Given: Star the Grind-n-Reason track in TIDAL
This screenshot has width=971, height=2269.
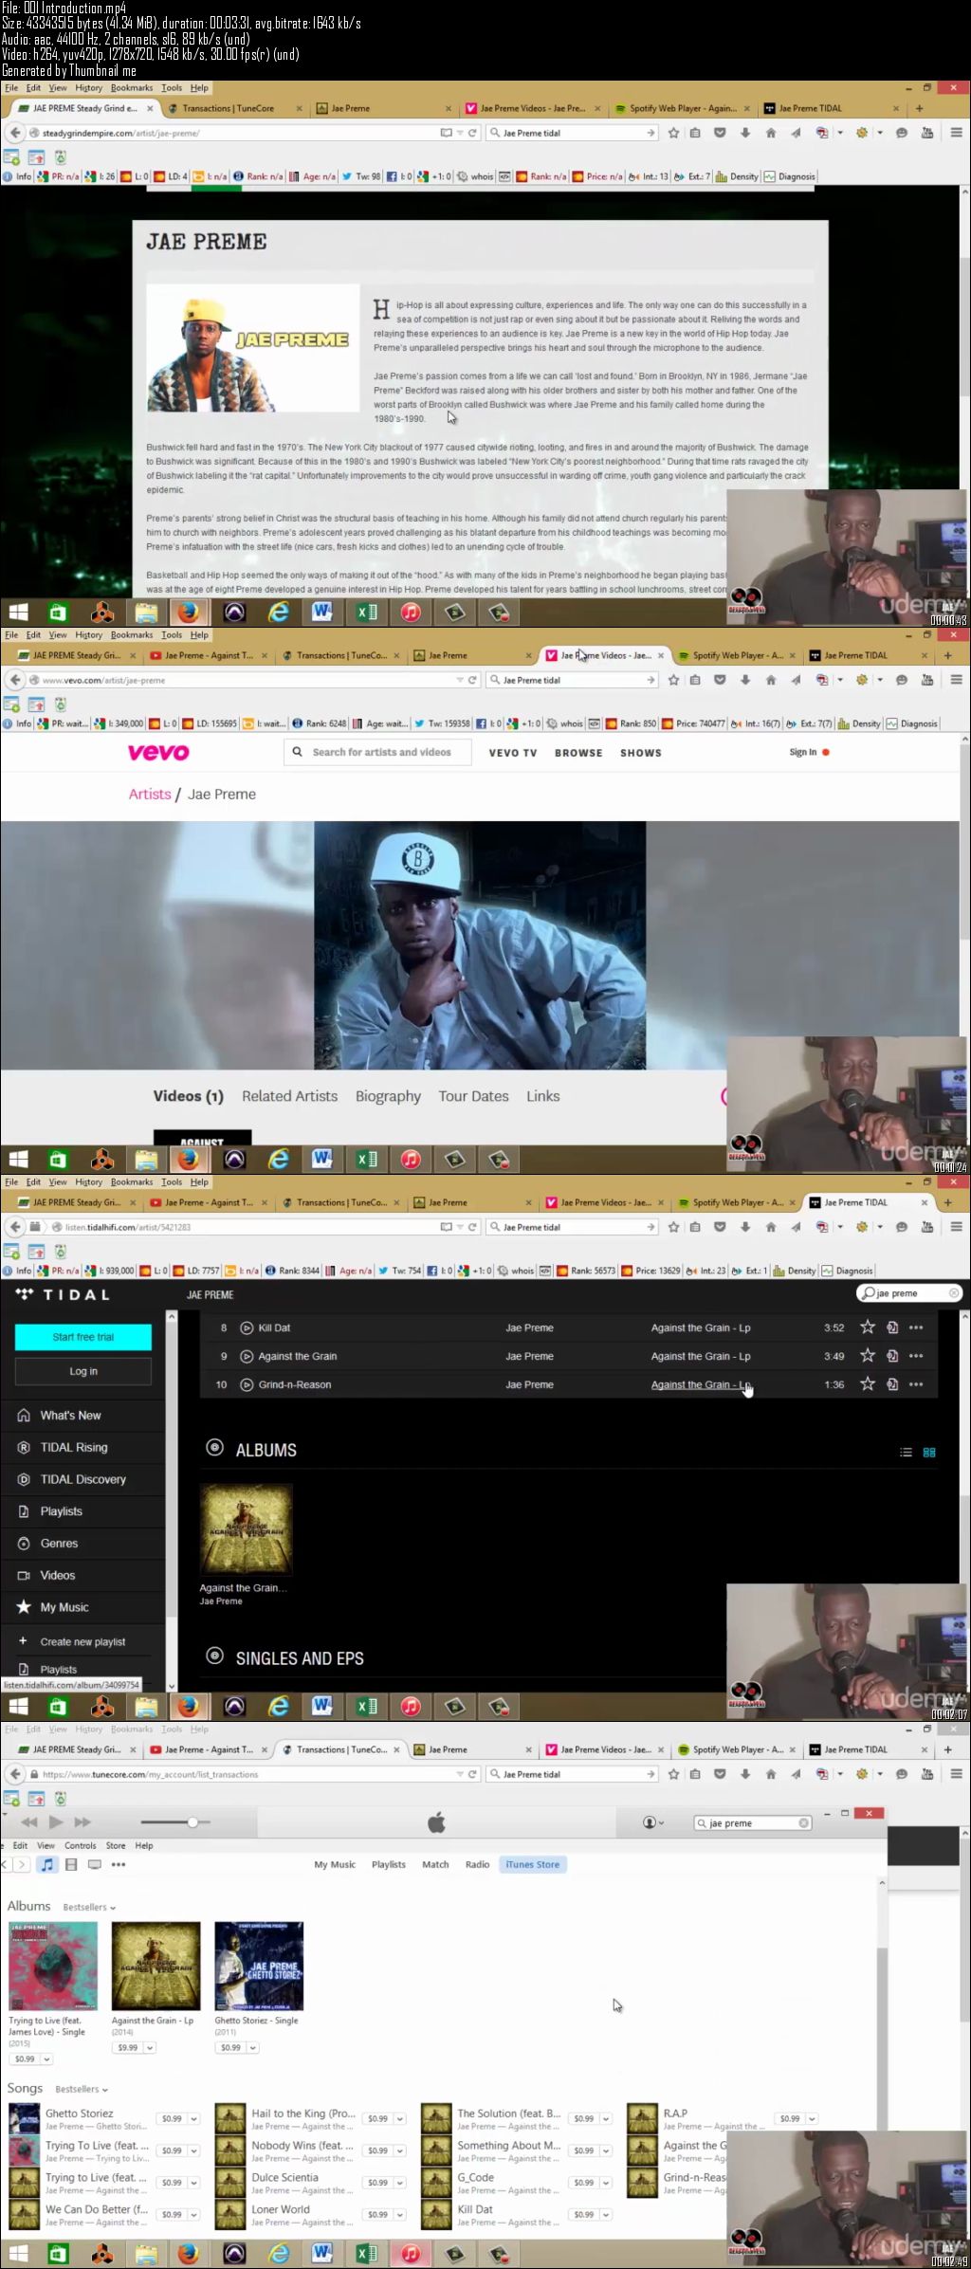Looking at the screenshot, I should coord(867,1384).
